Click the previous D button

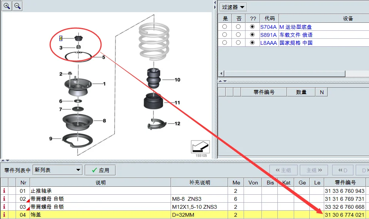pos(343,170)
